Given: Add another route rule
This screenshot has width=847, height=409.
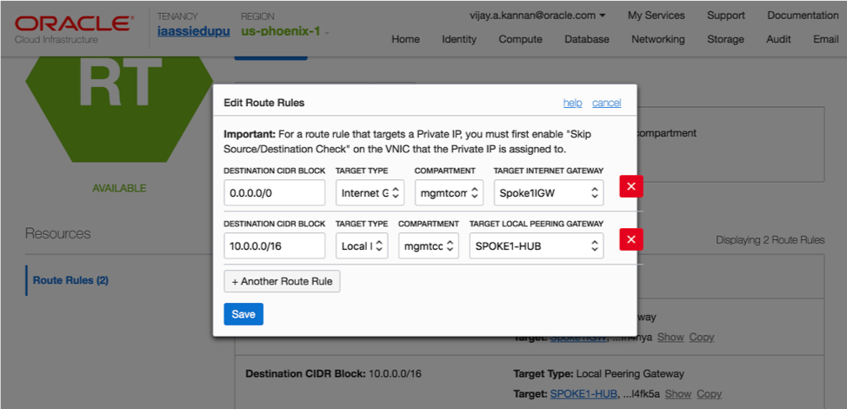Looking at the screenshot, I should coord(282,281).
